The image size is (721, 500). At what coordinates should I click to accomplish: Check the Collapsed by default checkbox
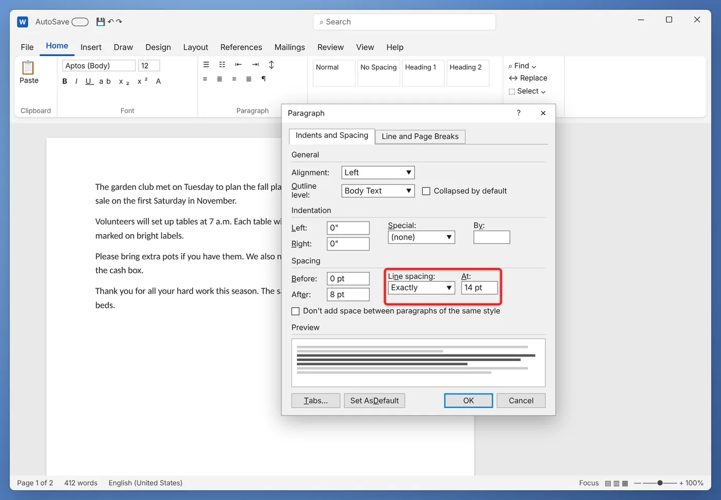click(x=426, y=191)
